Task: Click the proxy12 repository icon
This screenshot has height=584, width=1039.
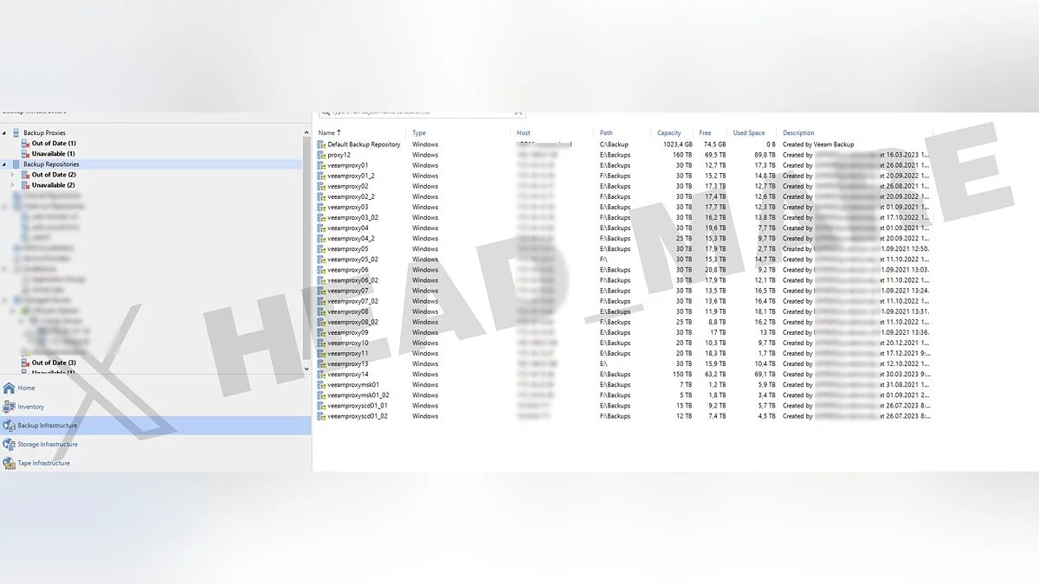Action: coord(321,155)
